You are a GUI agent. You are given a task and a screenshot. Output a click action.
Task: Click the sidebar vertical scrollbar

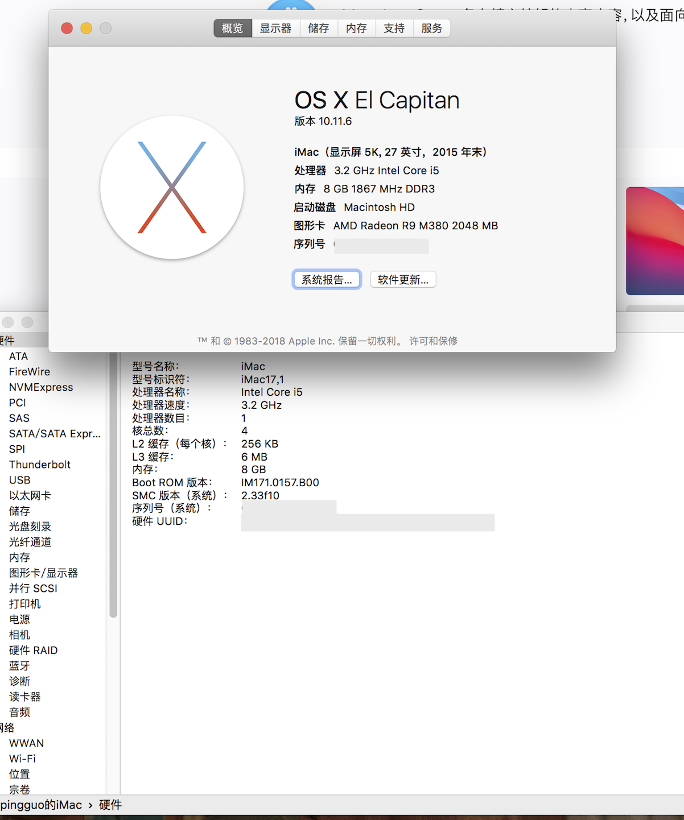coord(113,483)
